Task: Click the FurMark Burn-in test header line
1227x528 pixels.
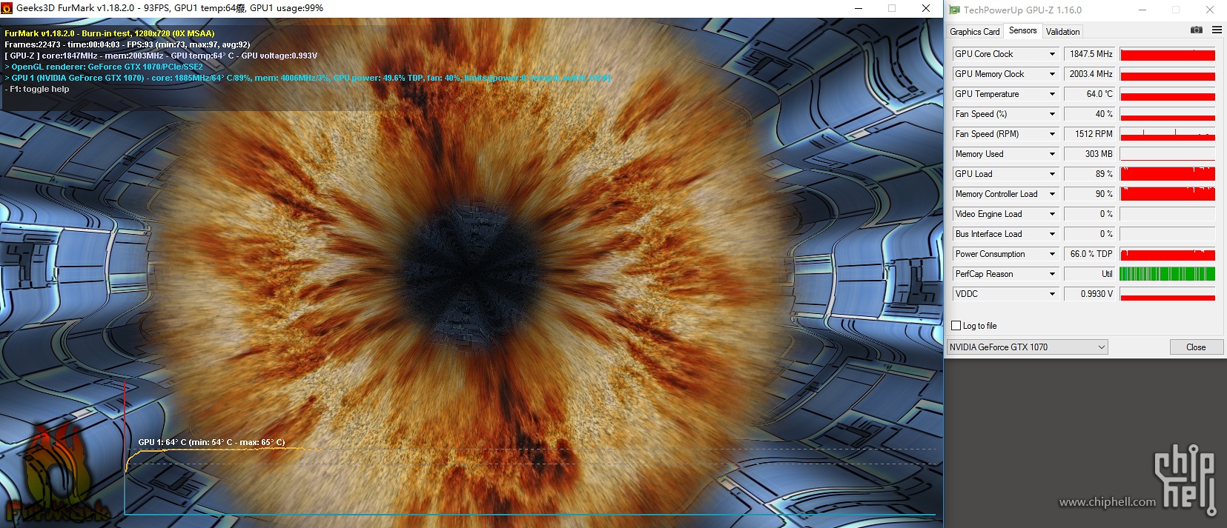Action: click(x=110, y=33)
